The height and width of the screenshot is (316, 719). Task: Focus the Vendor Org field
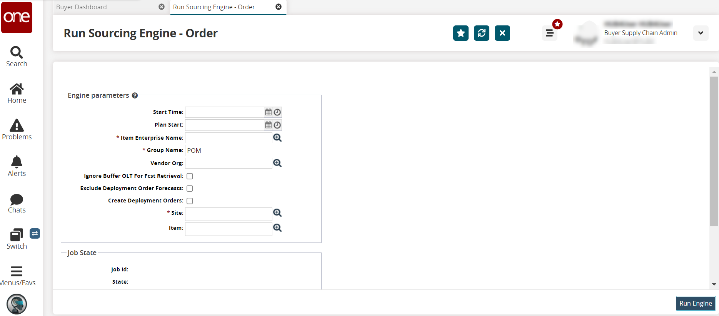229,163
